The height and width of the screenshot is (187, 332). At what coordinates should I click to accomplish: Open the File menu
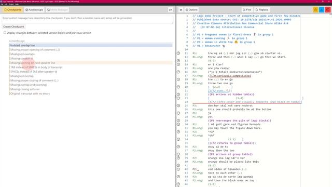tap(2, 4)
